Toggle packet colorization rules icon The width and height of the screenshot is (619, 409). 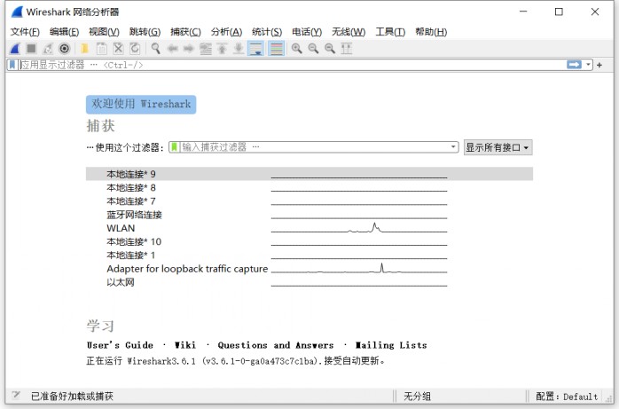[277, 49]
